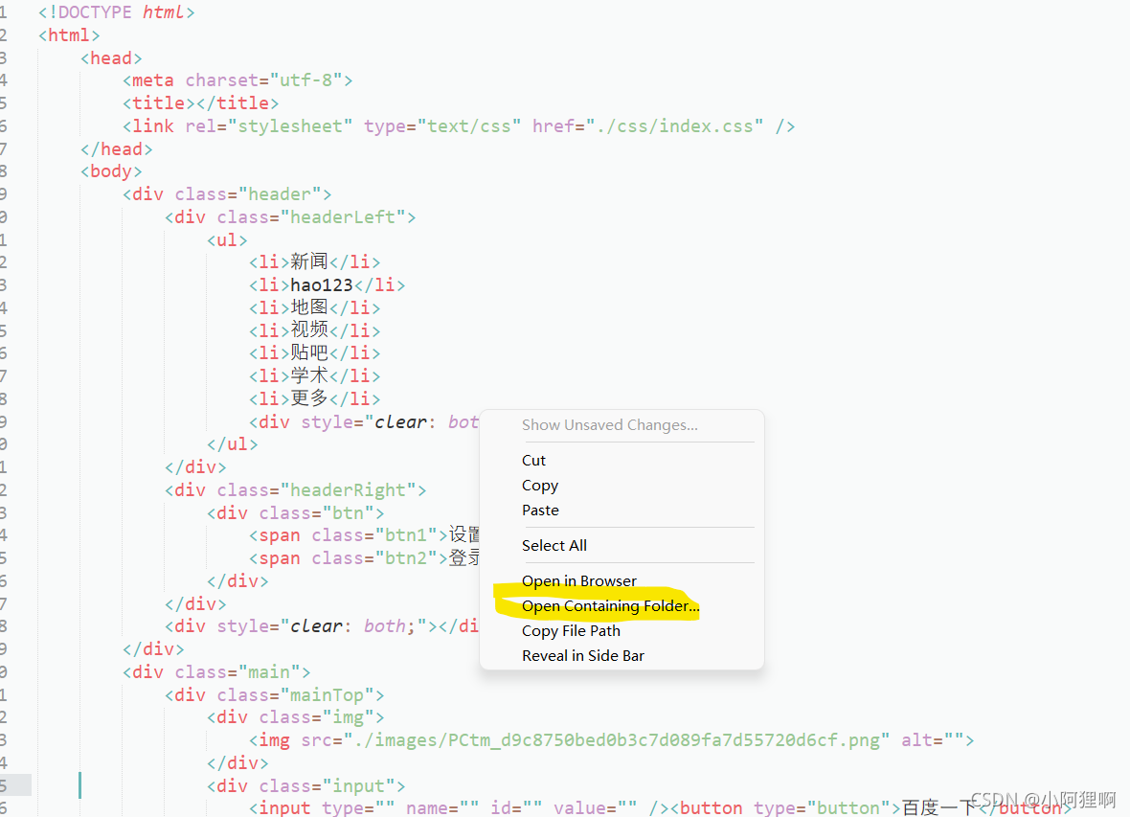
Task: Click Select All in context menu
Action: 554,546
